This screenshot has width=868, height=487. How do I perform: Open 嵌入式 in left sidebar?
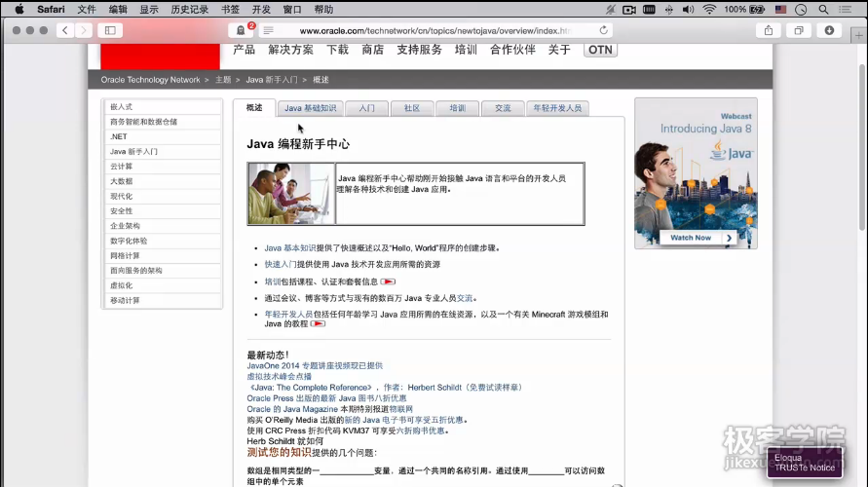pos(162,107)
